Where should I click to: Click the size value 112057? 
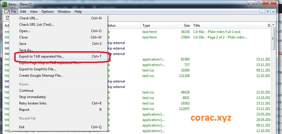pyautogui.click(x=184, y=109)
